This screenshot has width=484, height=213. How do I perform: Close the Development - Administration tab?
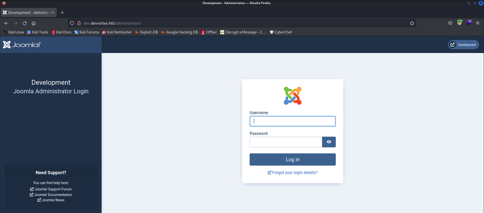point(53,13)
